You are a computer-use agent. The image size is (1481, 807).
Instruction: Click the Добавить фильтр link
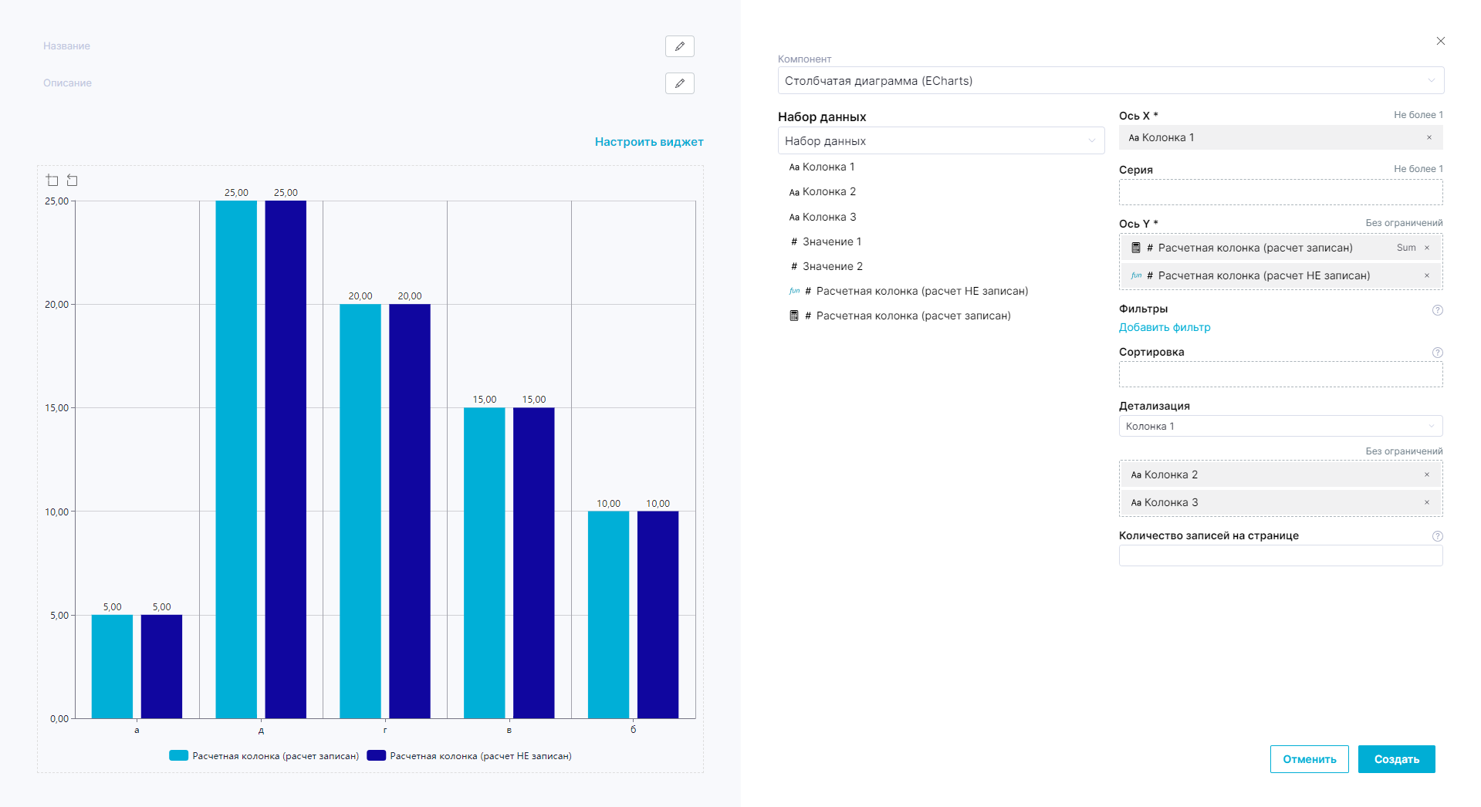1164,328
